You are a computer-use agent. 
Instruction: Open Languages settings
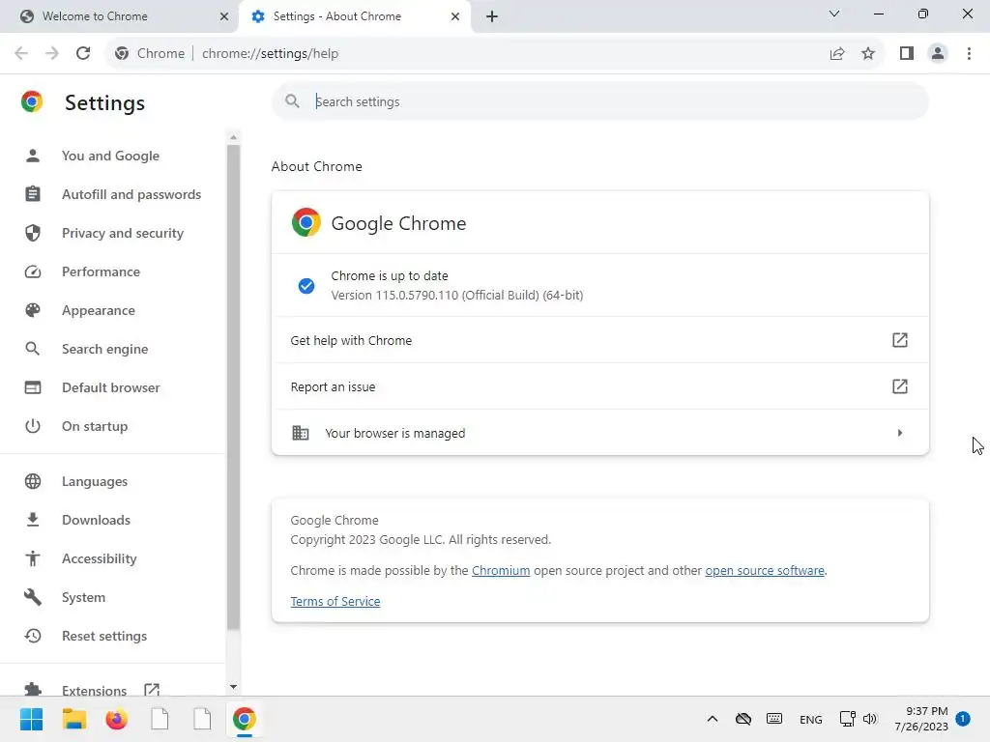coord(95,481)
